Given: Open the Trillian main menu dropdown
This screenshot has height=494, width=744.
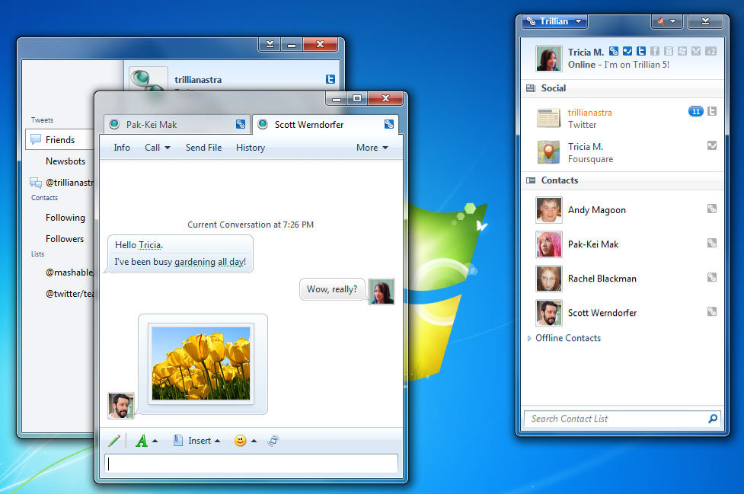Looking at the screenshot, I should (x=554, y=21).
